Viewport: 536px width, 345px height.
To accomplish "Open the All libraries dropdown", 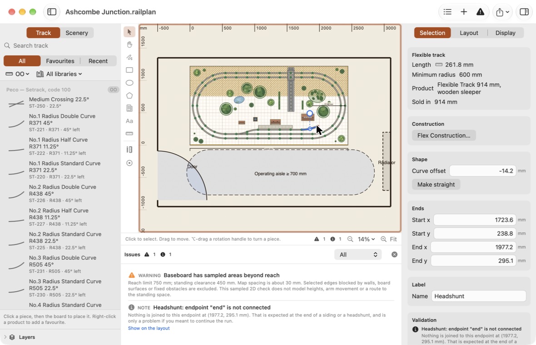I will pos(59,74).
